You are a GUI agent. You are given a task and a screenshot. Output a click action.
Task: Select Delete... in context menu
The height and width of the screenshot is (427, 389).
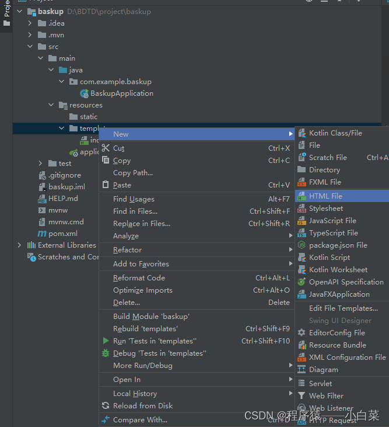click(x=197, y=302)
